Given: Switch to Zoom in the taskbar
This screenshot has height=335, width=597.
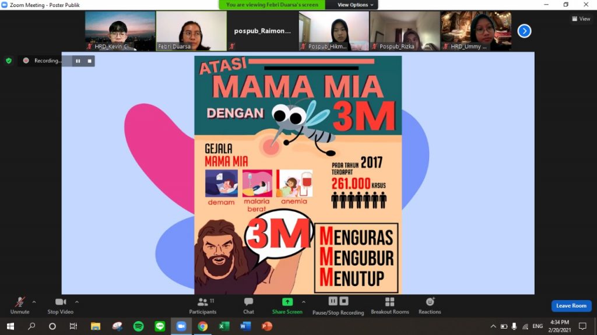Looking at the screenshot, I should click(x=181, y=326).
